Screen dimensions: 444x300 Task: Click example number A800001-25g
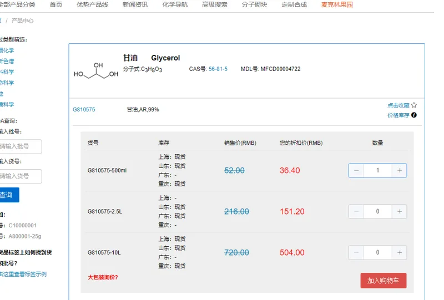24,236
